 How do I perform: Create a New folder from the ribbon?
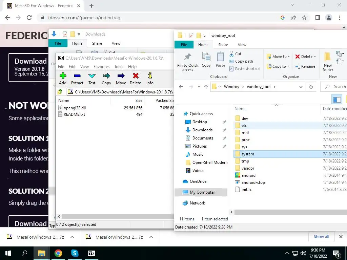[x=328, y=62]
